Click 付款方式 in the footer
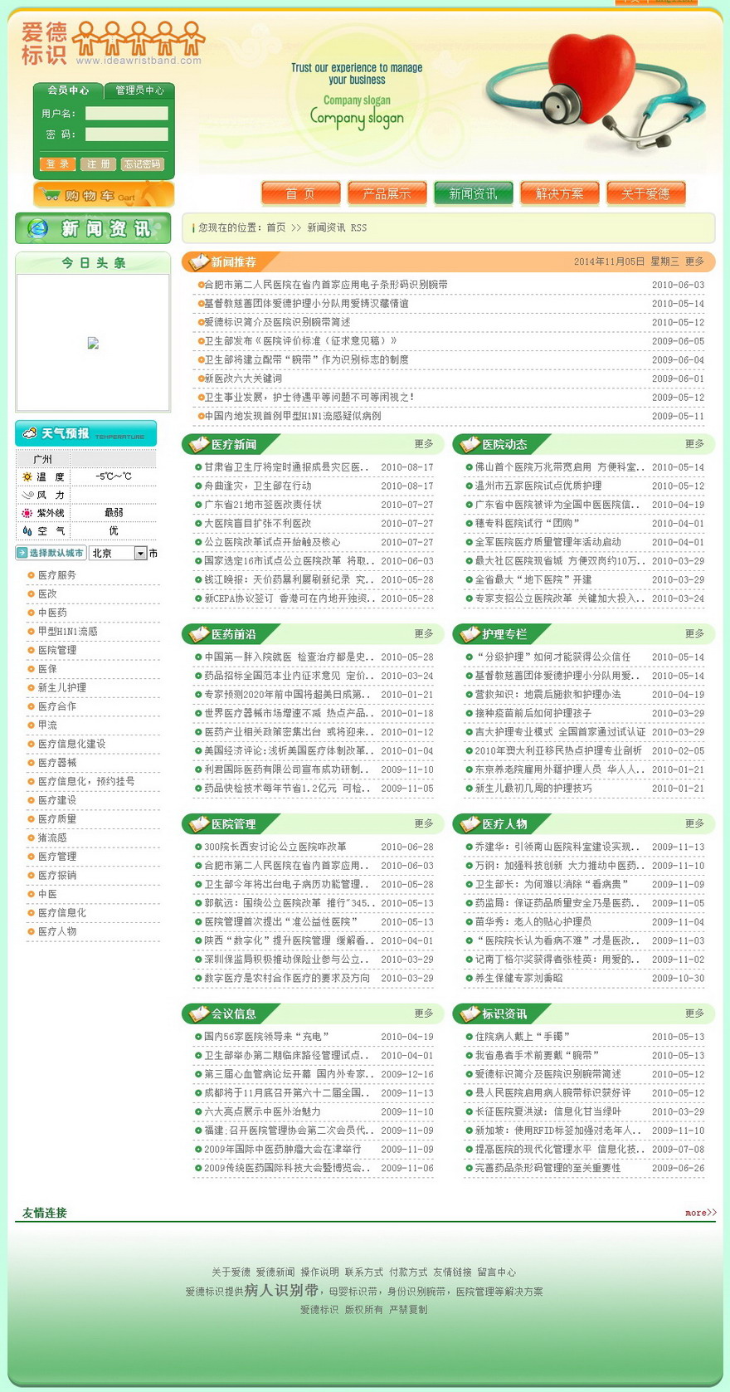This screenshot has height=1392, width=730. 408,1272
